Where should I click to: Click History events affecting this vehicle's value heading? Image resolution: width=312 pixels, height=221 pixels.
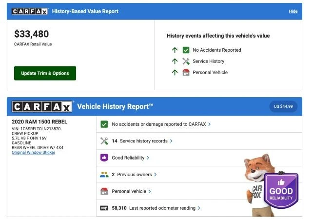pos(218,36)
